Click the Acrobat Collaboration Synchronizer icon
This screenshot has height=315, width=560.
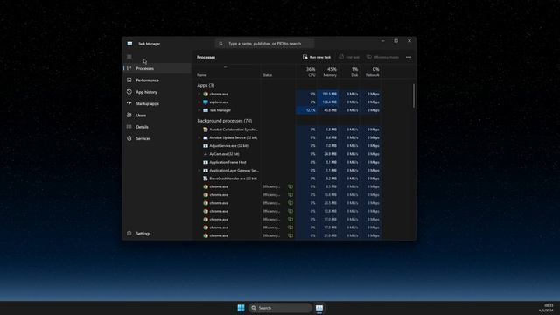(x=206, y=129)
